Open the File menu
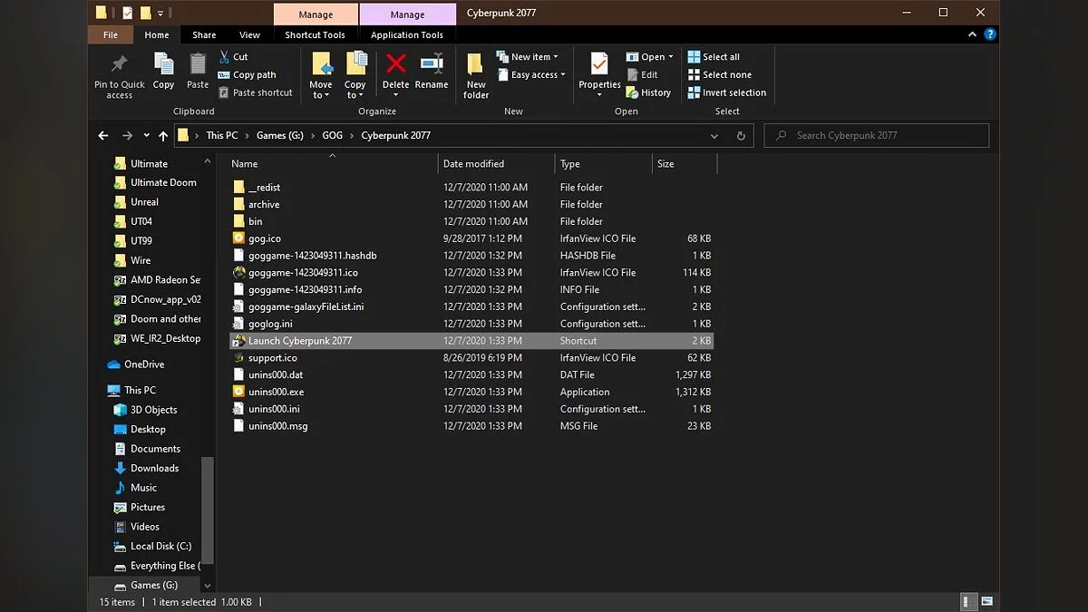The width and height of the screenshot is (1088, 612). pos(111,34)
